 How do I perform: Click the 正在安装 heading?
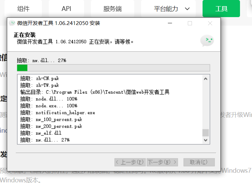25,35
